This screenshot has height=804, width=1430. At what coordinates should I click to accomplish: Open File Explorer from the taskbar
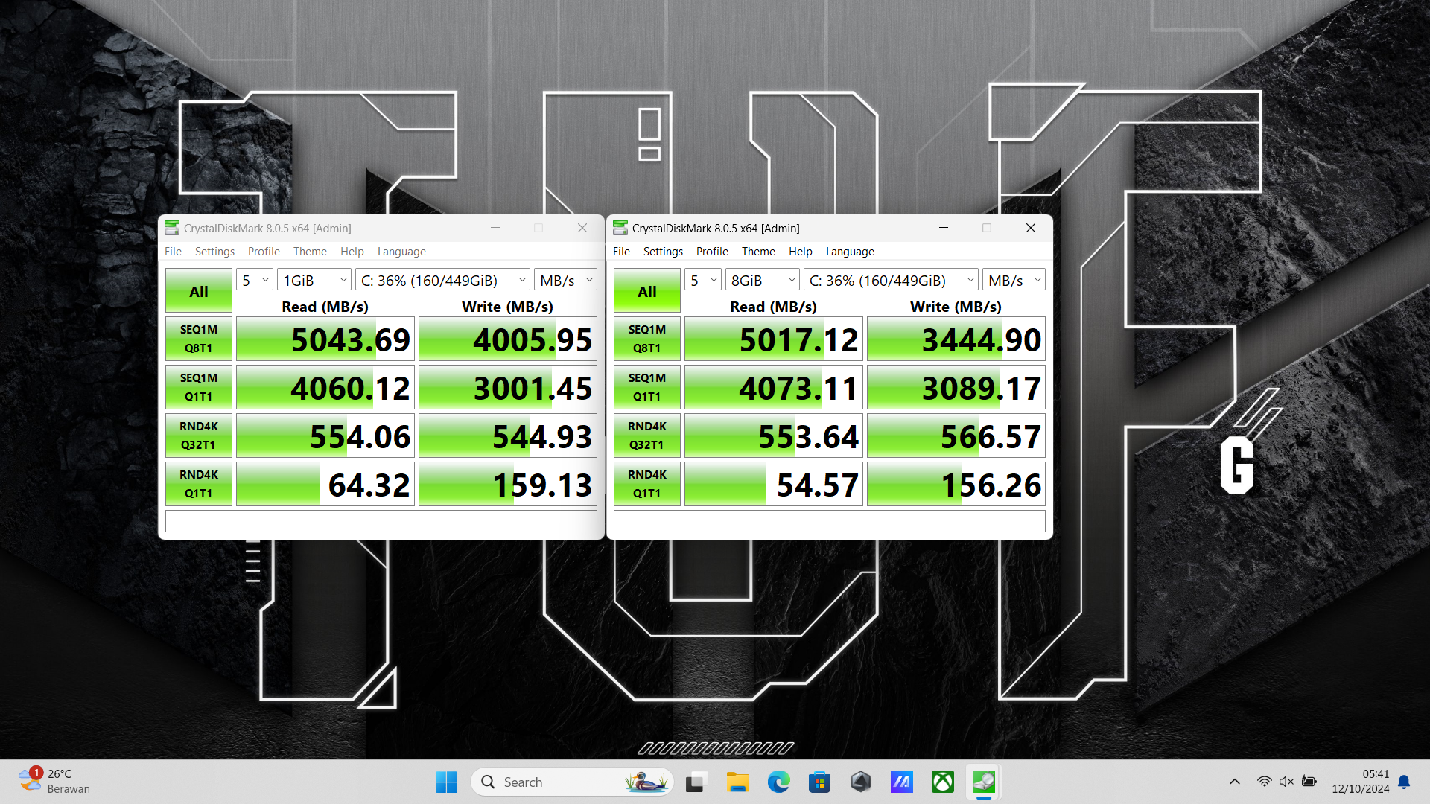(x=737, y=782)
